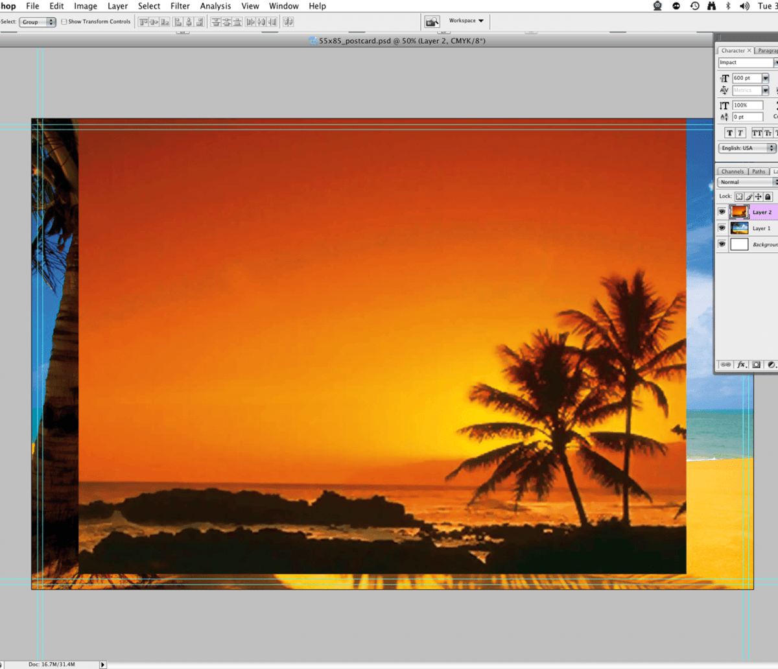Open the Paths tab

click(759, 172)
